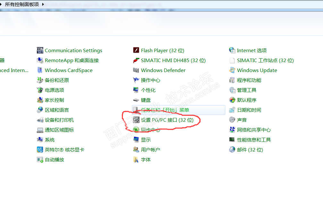This screenshot has width=323, height=220.
Task: Click the RemoteApp desktop connection icon
Action: click(40, 60)
